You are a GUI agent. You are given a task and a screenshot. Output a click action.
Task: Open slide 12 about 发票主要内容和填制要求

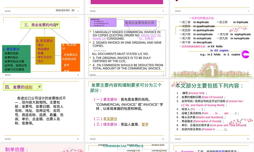click(x=127, y=110)
